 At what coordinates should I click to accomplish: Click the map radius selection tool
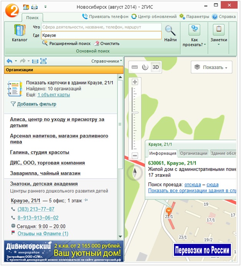tap(145, 67)
